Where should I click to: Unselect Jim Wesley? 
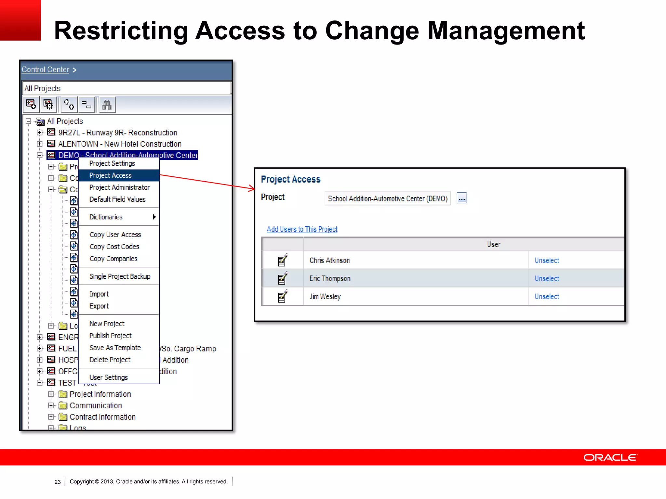tap(547, 296)
